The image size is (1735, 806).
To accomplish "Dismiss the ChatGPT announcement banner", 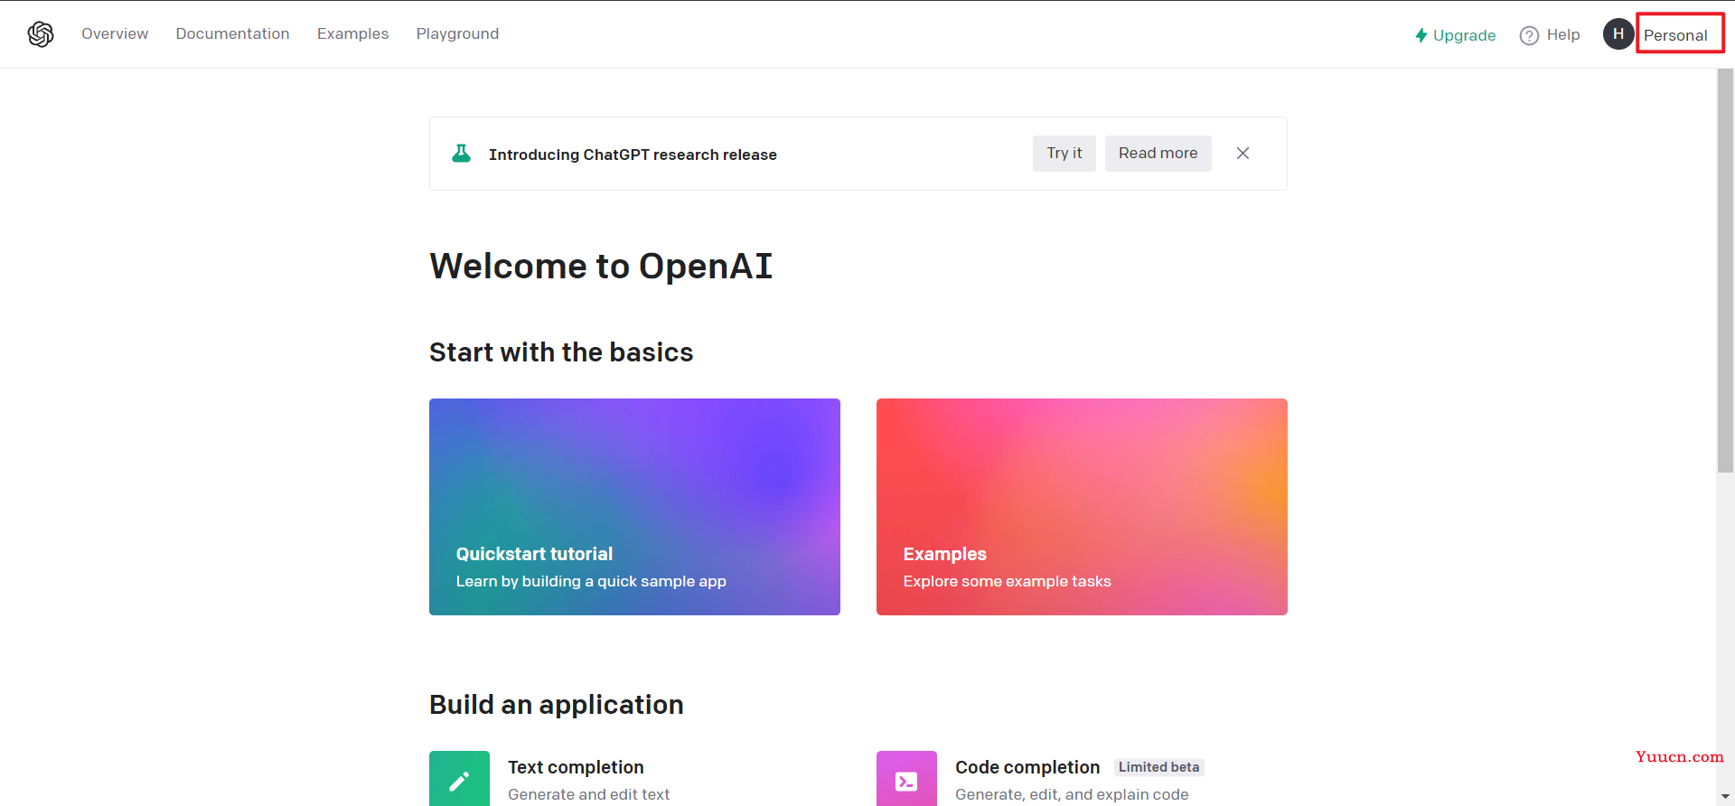I will [x=1243, y=154].
